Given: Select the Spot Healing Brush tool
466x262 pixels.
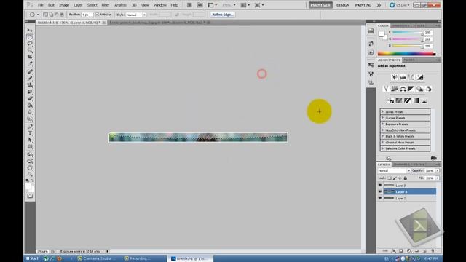Looking at the screenshot, I should (30, 71).
